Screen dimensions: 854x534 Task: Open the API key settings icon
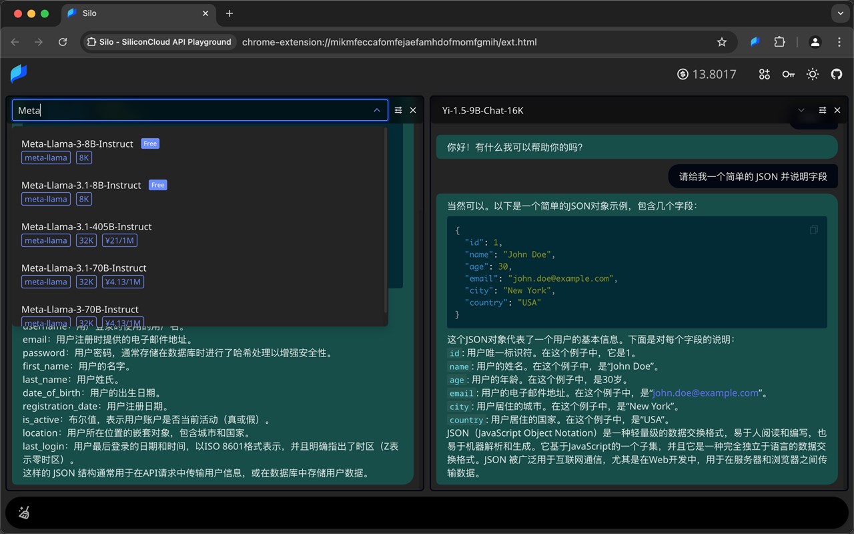tap(789, 74)
